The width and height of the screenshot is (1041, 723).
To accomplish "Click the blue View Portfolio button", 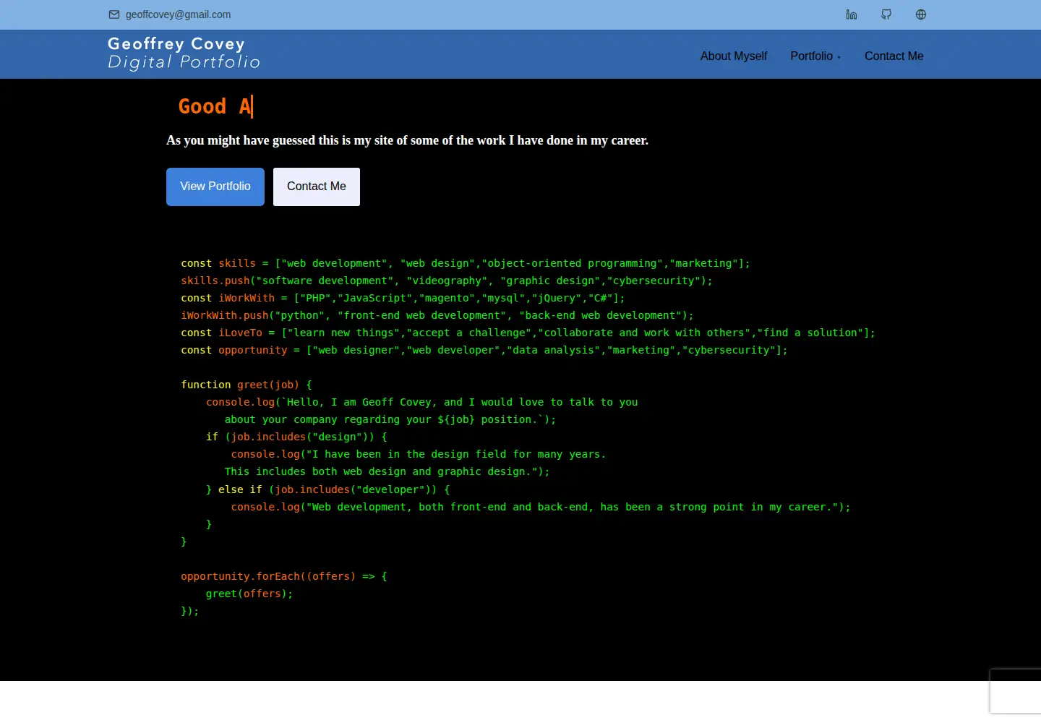I will click(215, 187).
